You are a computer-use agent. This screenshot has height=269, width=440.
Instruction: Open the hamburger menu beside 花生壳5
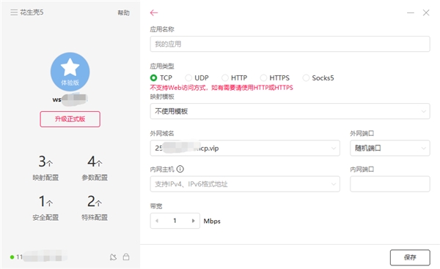coord(14,12)
